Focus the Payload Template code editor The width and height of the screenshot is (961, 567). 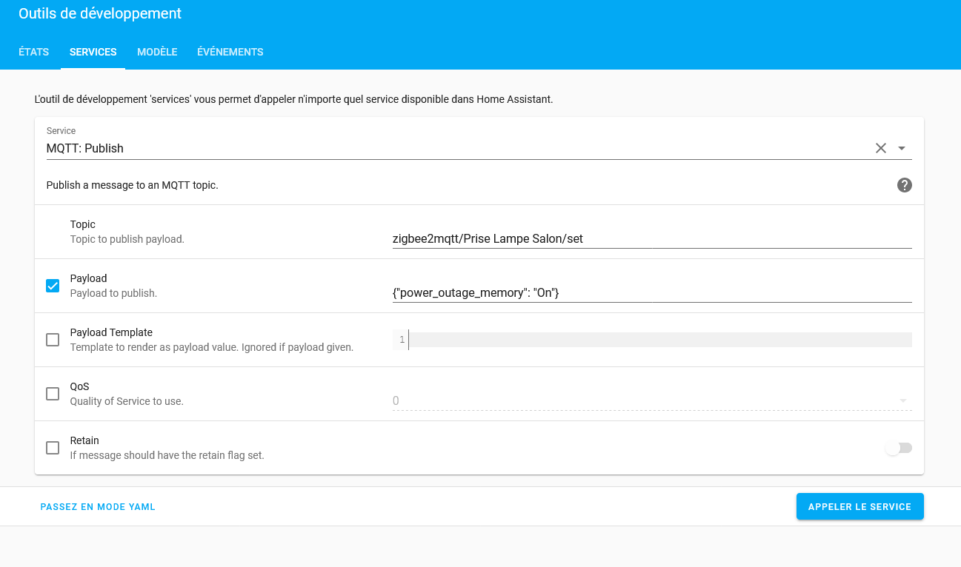(x=652, y=340)
